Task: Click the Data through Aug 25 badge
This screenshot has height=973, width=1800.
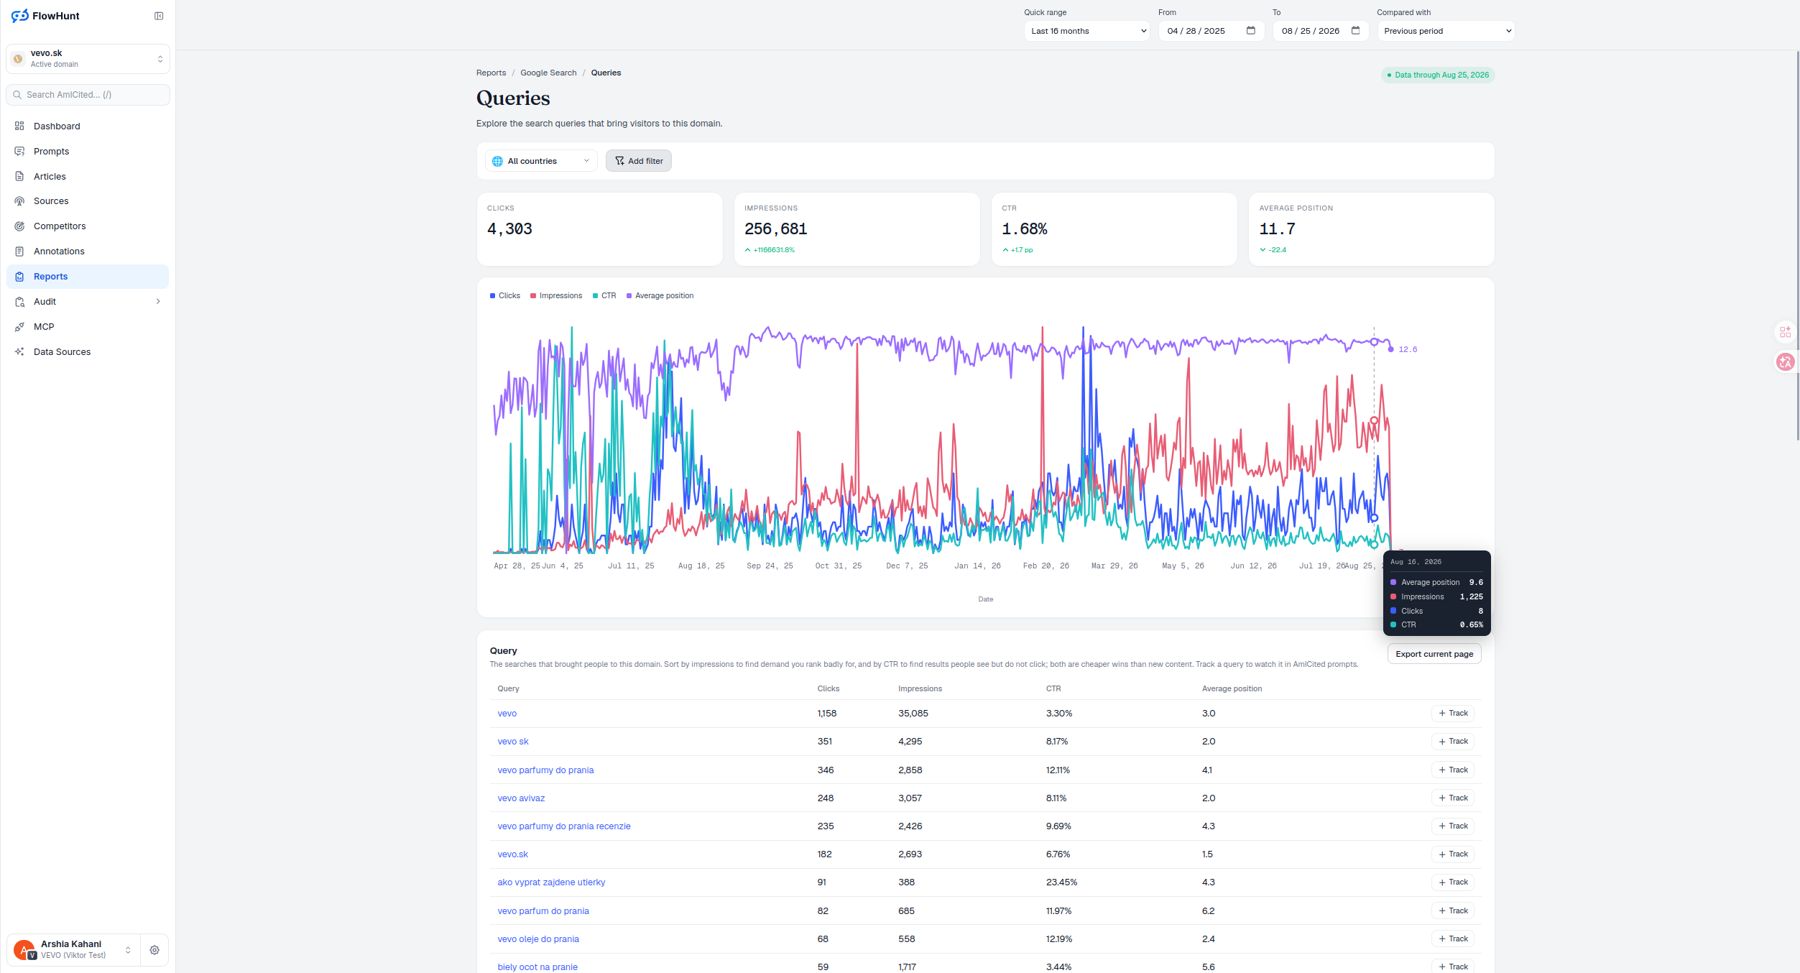Action: [x=1438, y=75]
